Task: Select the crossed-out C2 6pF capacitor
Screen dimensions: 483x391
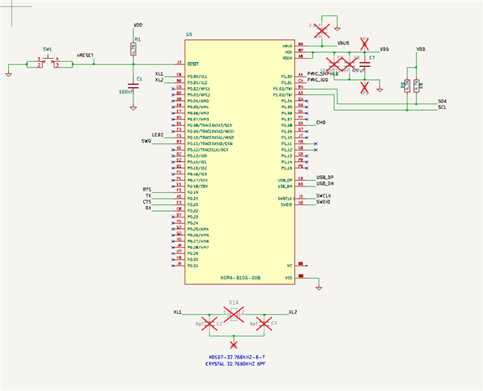Action: pyautogui.click(x=210, y=323)
